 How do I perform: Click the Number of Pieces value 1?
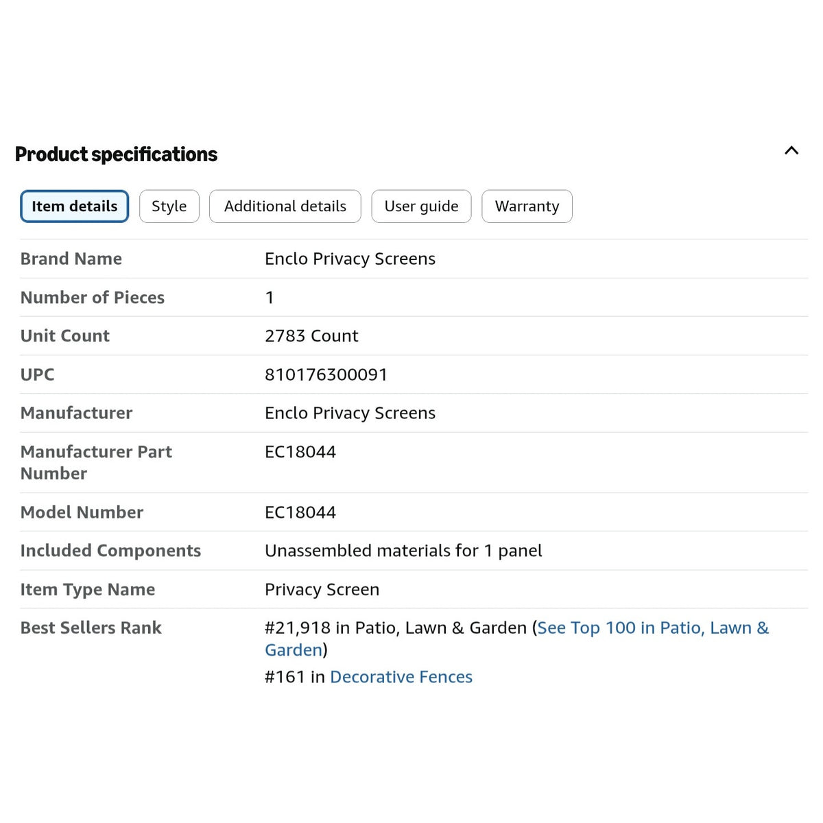coord(270,298)
